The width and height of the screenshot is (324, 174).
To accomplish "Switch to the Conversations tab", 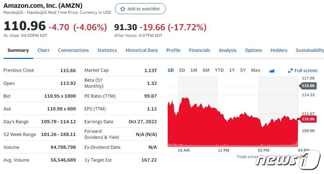I will click(73, 50).
